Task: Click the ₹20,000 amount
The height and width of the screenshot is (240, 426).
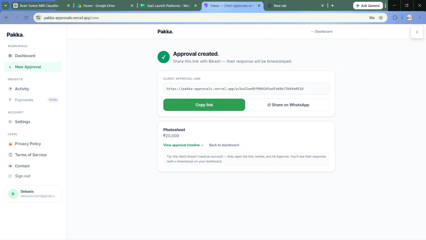Action: click(171, 136)
